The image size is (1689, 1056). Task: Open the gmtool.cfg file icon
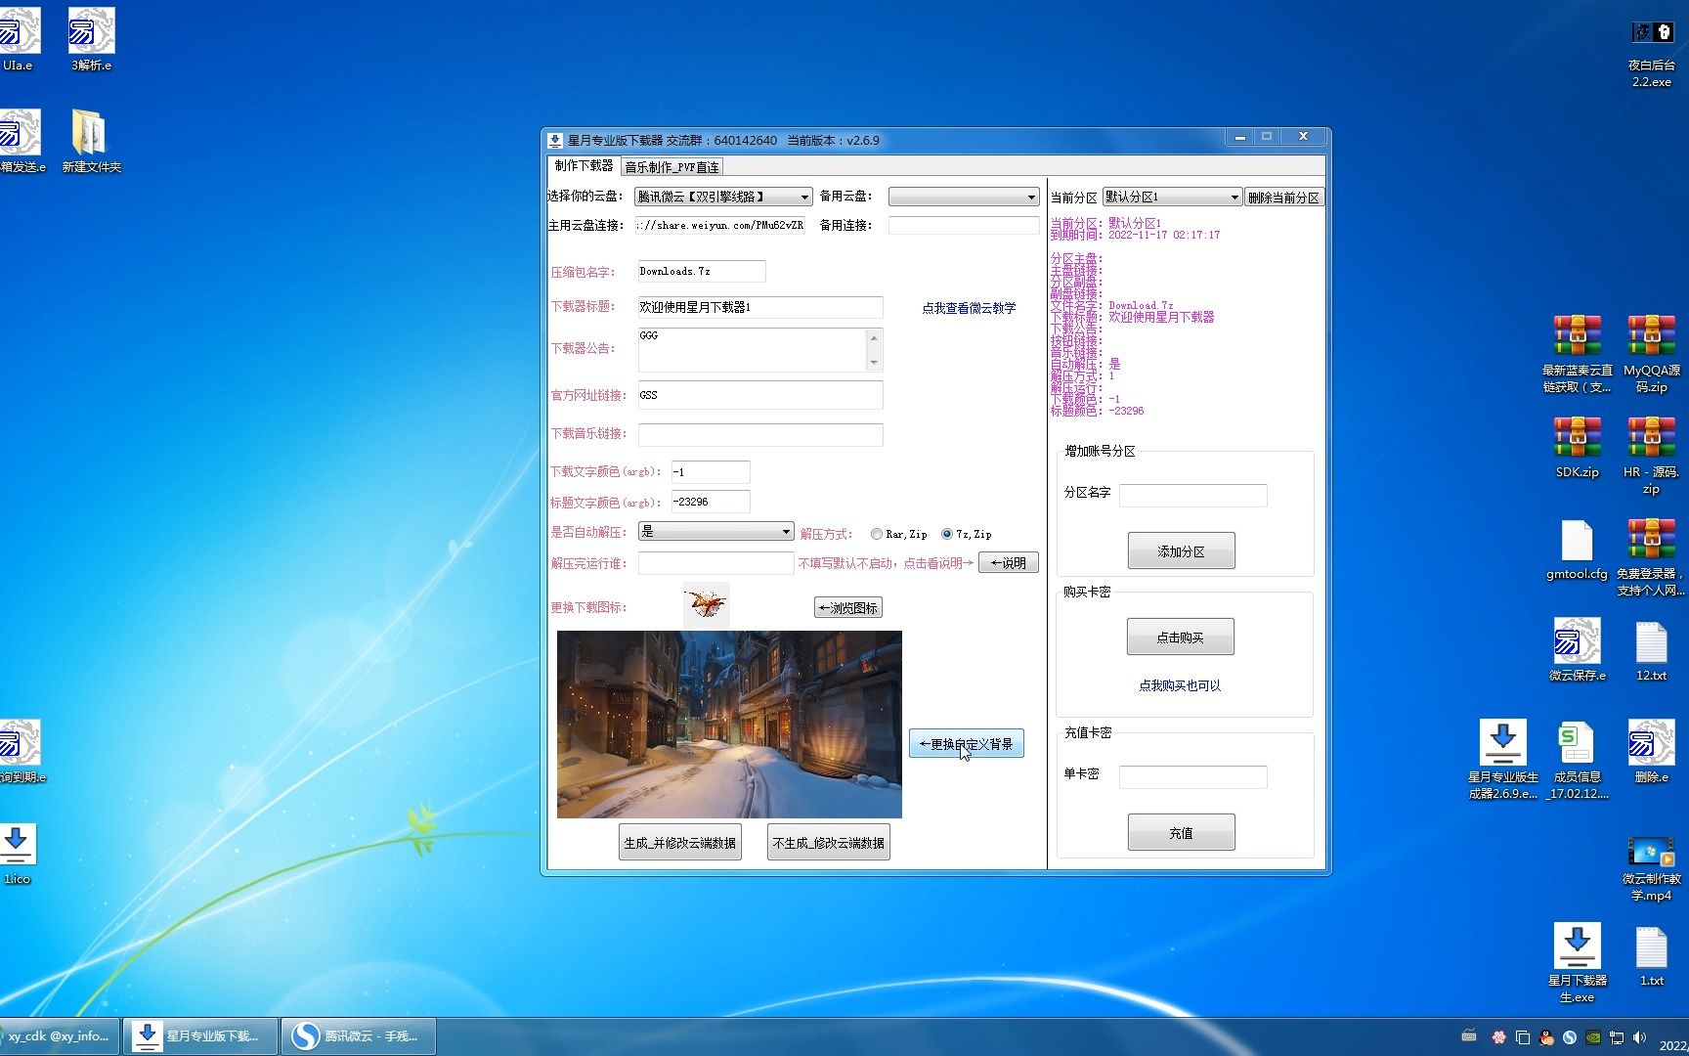[x=1577, y=550]
